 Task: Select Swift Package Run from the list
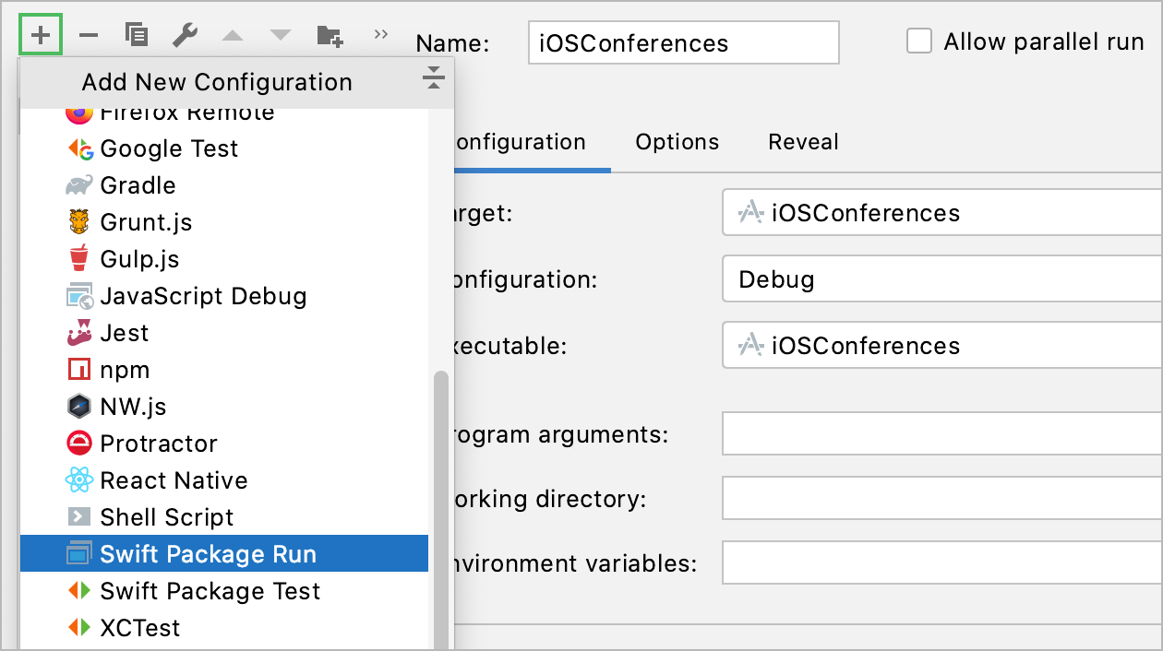(x=208, y=554)
